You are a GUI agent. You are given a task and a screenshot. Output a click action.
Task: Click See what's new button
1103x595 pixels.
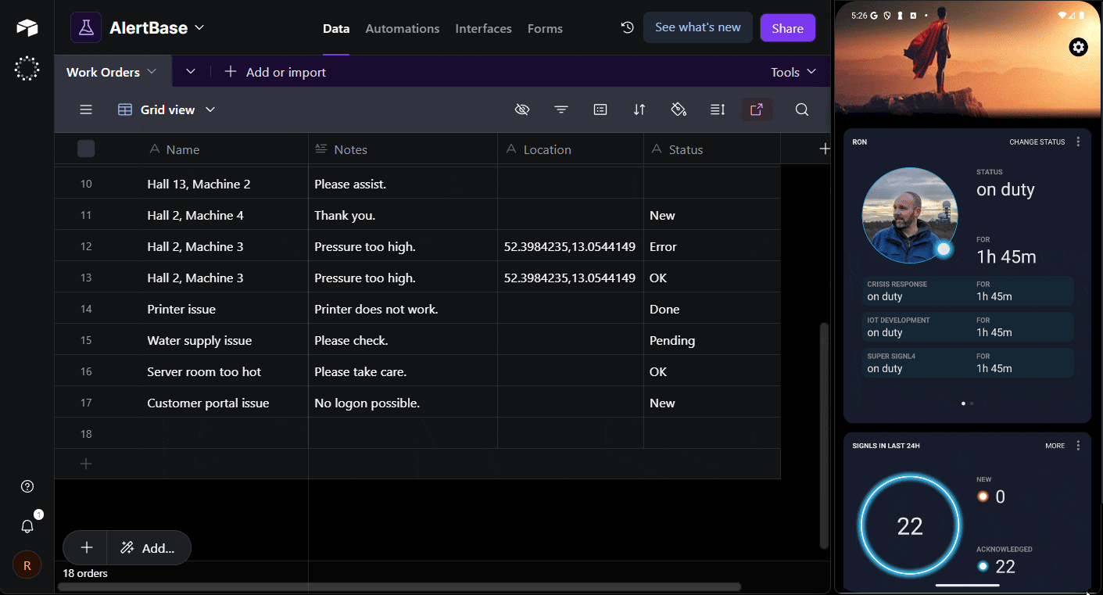tap(698, 27)
